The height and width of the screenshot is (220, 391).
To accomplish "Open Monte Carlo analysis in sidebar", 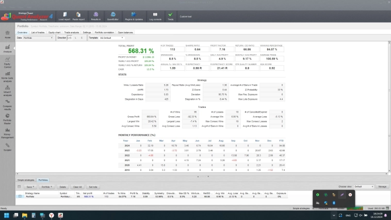I will coord(8,78).
